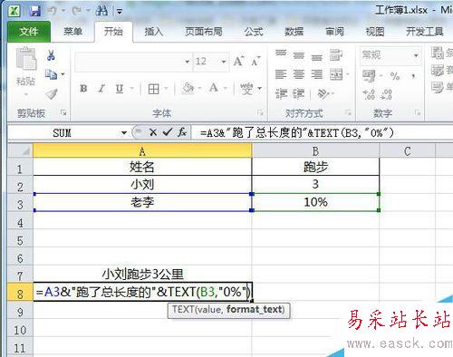The width and height of the screenshot is (453, 357).
Task: Click the Enter checkmark in formula bar
Action: coord(167,132)
